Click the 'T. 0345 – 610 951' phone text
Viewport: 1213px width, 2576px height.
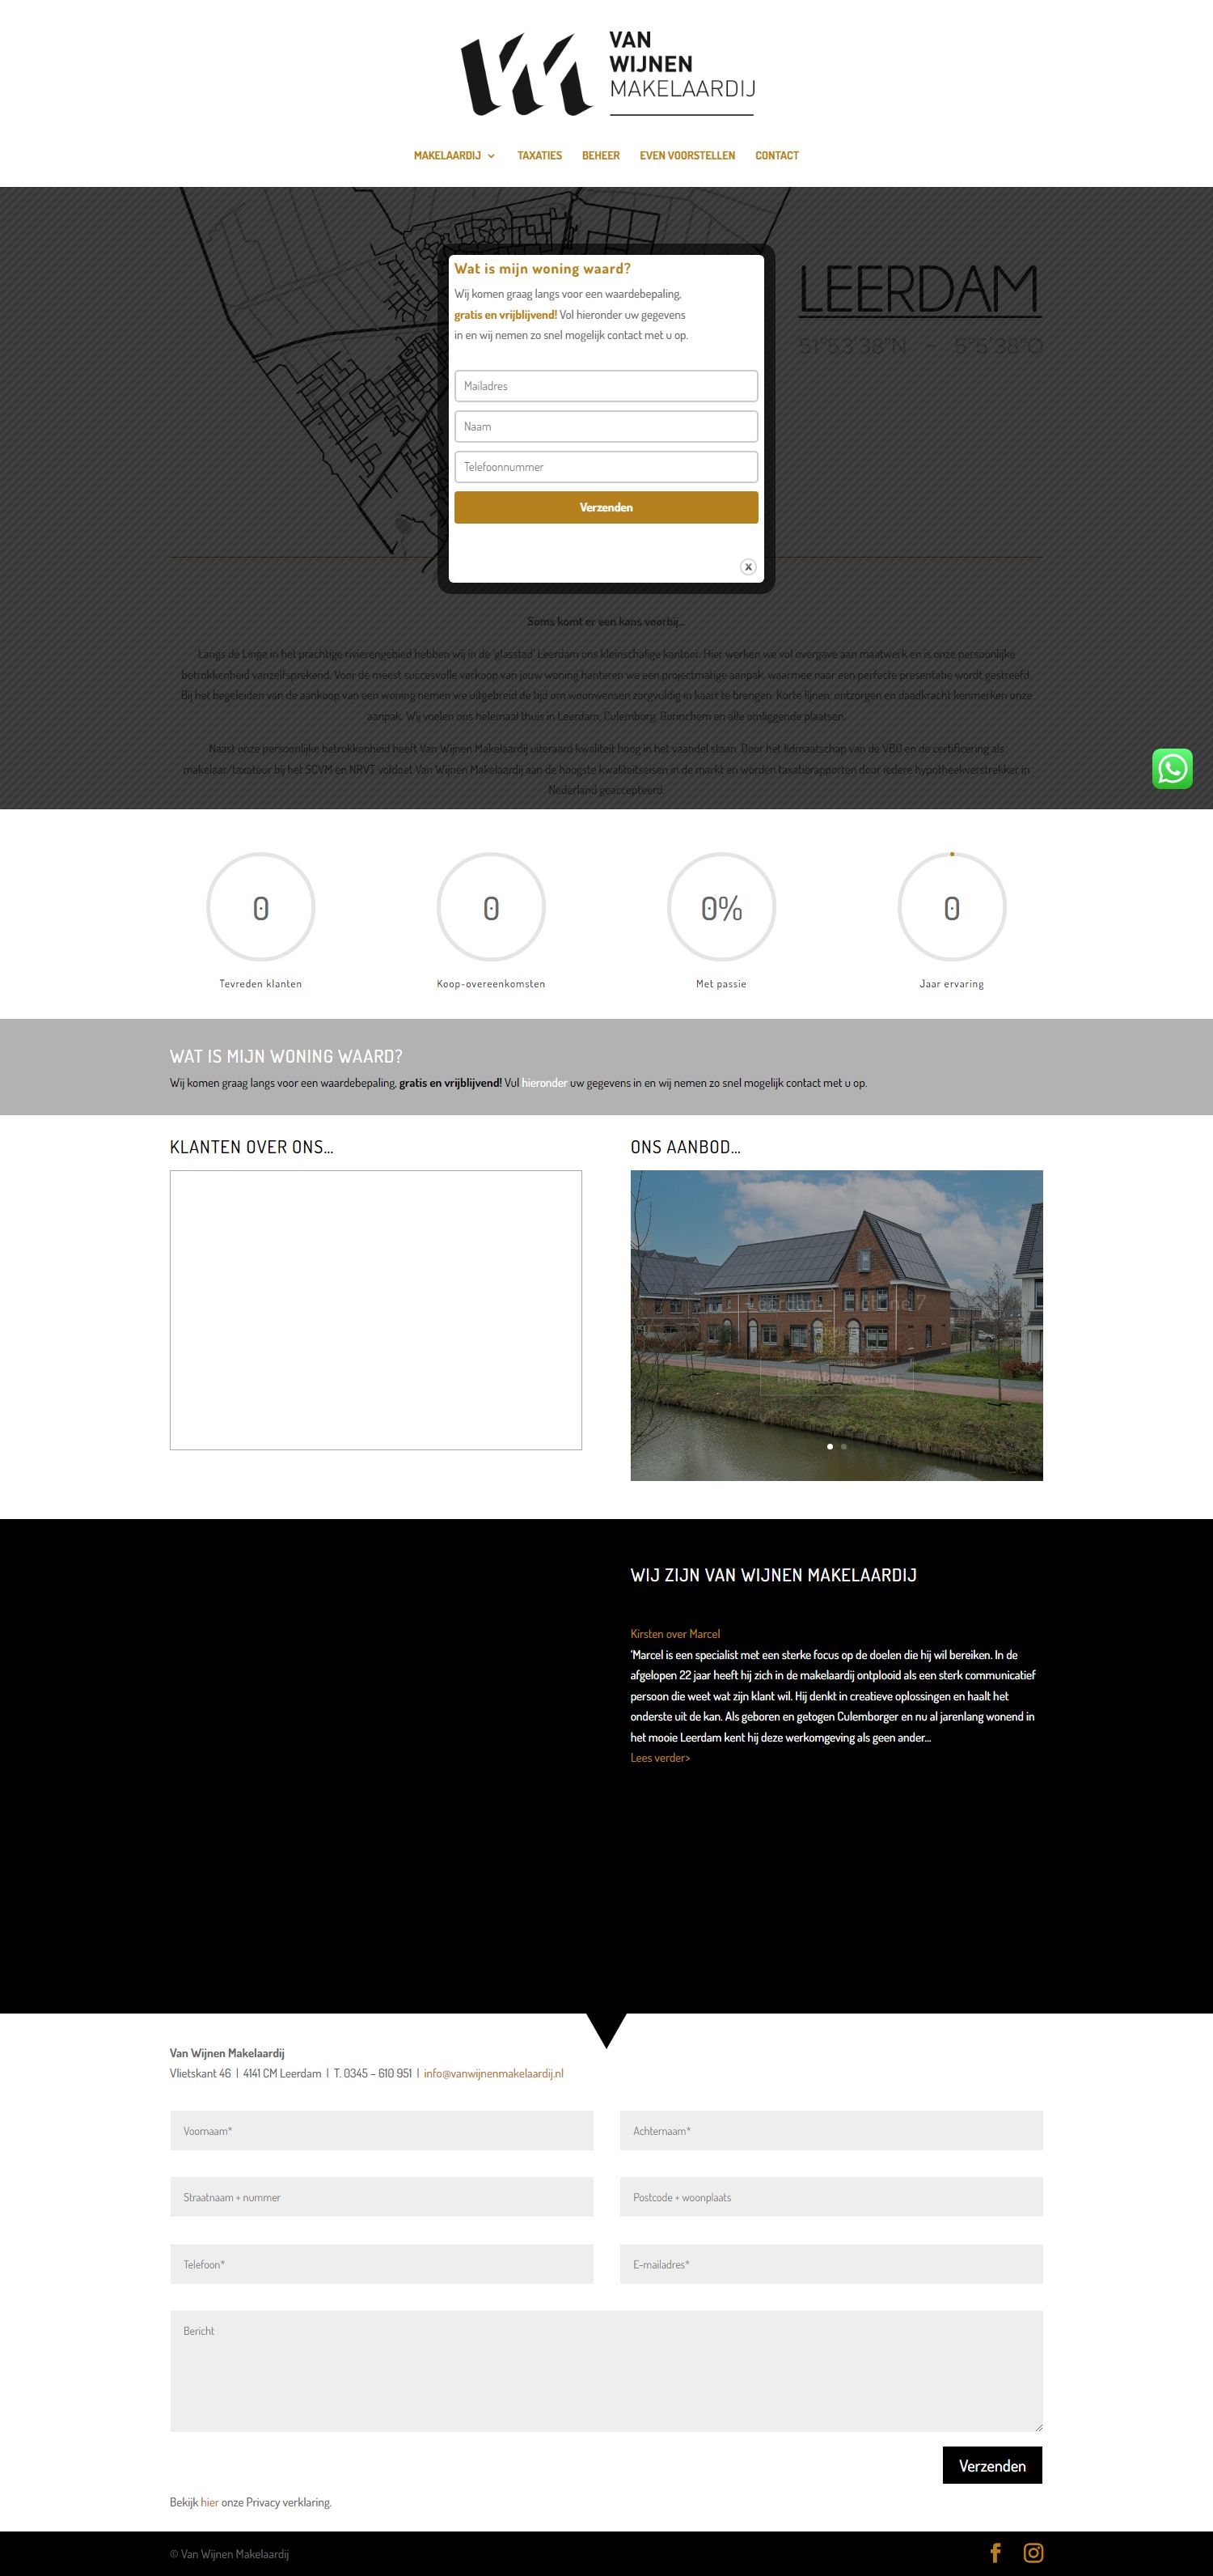pyautogui.click(x=373, y=2073)
